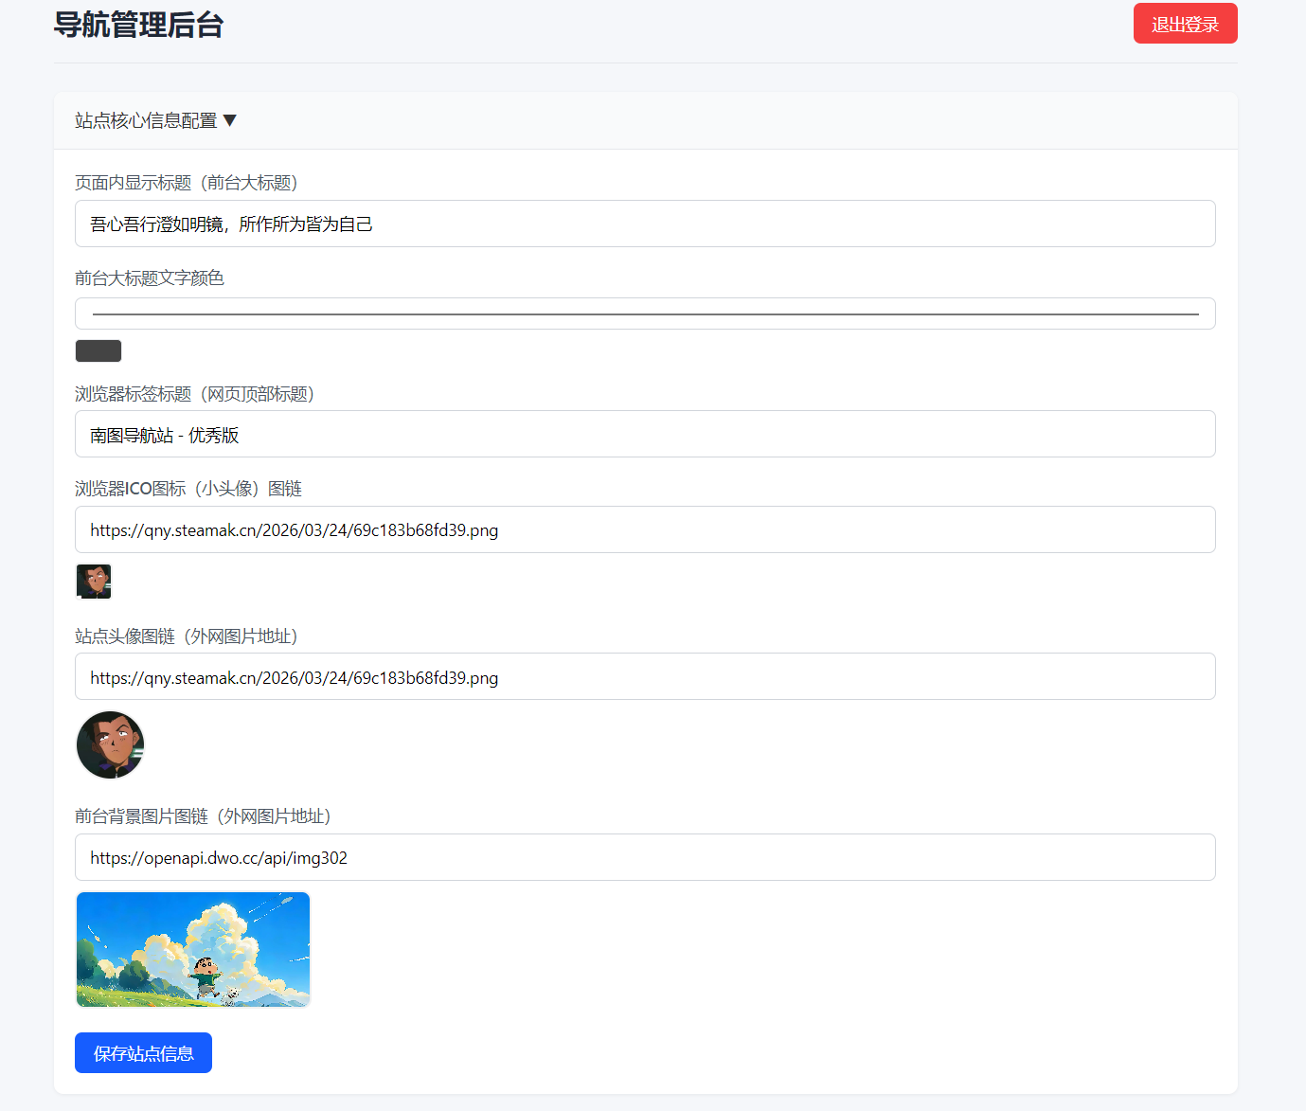The height and width of the screenshot is (1111, 1306).
Task: Click the 导航管理后台 page heading
Action: click(x=138, y=25)
